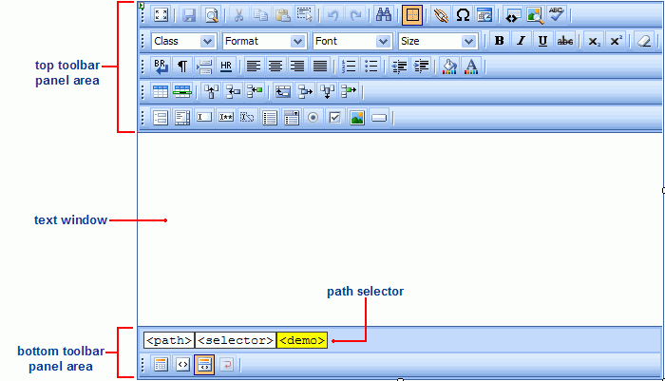Click the Cut scissors icon

click(x=238, y=15)
